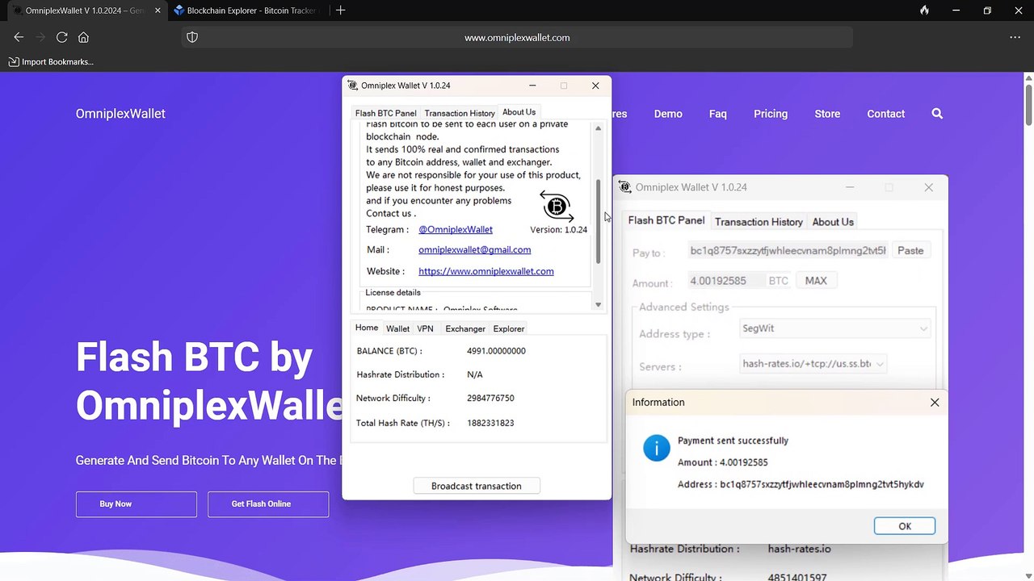Open the Exchanger tab

pyautogui.click(x=465, y=328)
